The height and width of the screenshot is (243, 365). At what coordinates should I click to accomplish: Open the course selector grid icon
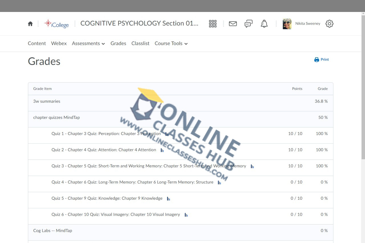[x=213, y=24]
